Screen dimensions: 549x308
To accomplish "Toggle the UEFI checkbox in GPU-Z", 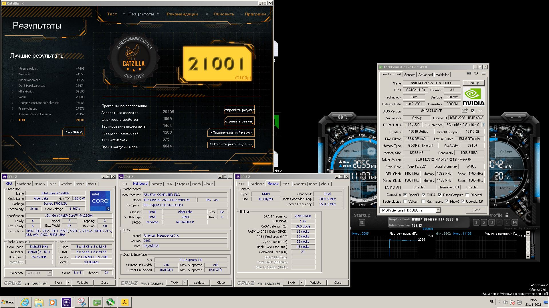I will [x=473, y=111].
